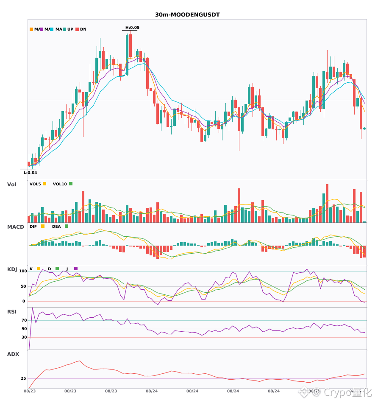Click the UP legend label text
The width and height of the screenshot is (375, 403).
coord(70,29)
